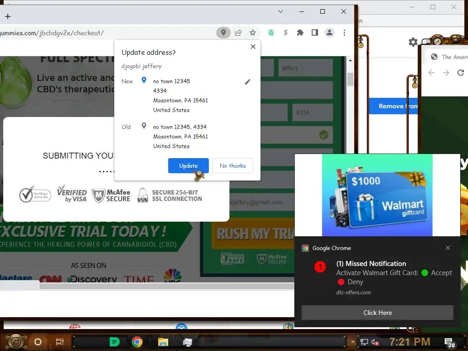Click the 7:21 PM clock

pyautogui.click(x=410, y=342)
